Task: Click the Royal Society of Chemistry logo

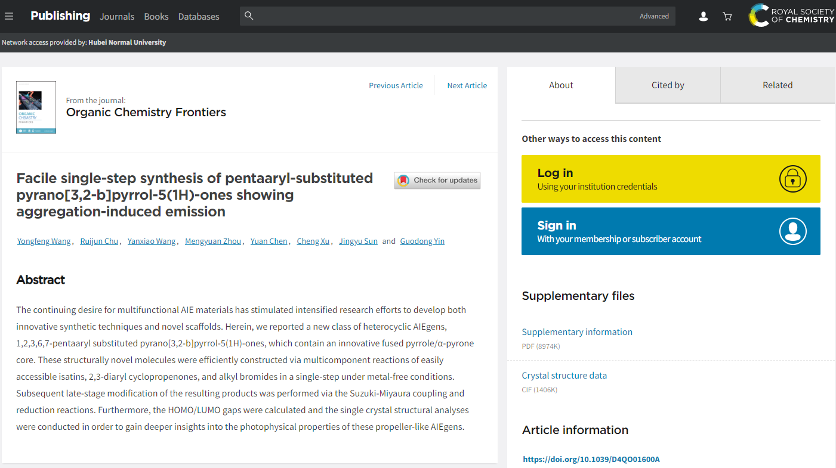Action: [x=791, y=16]
